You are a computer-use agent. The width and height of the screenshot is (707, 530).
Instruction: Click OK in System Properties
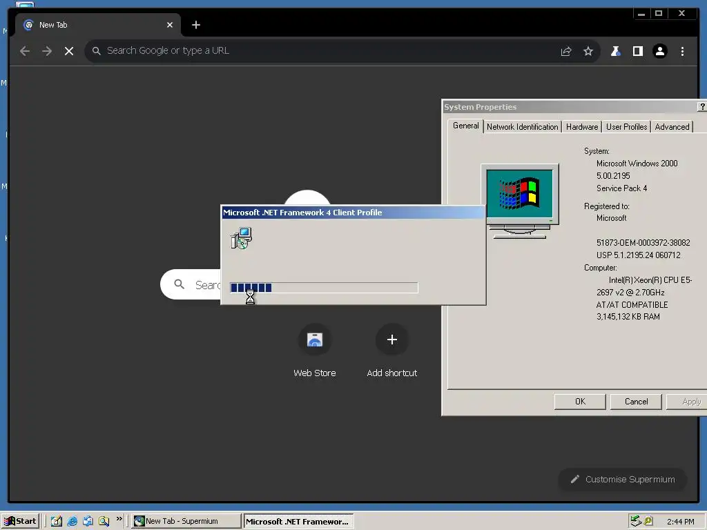pos(580,402)
